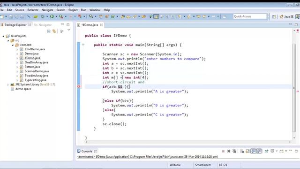Image resolution: width=300 pixels, height=169 pixels.
Task: Close the IfDemo.java editor tab
Action: [x=101, y=25]
